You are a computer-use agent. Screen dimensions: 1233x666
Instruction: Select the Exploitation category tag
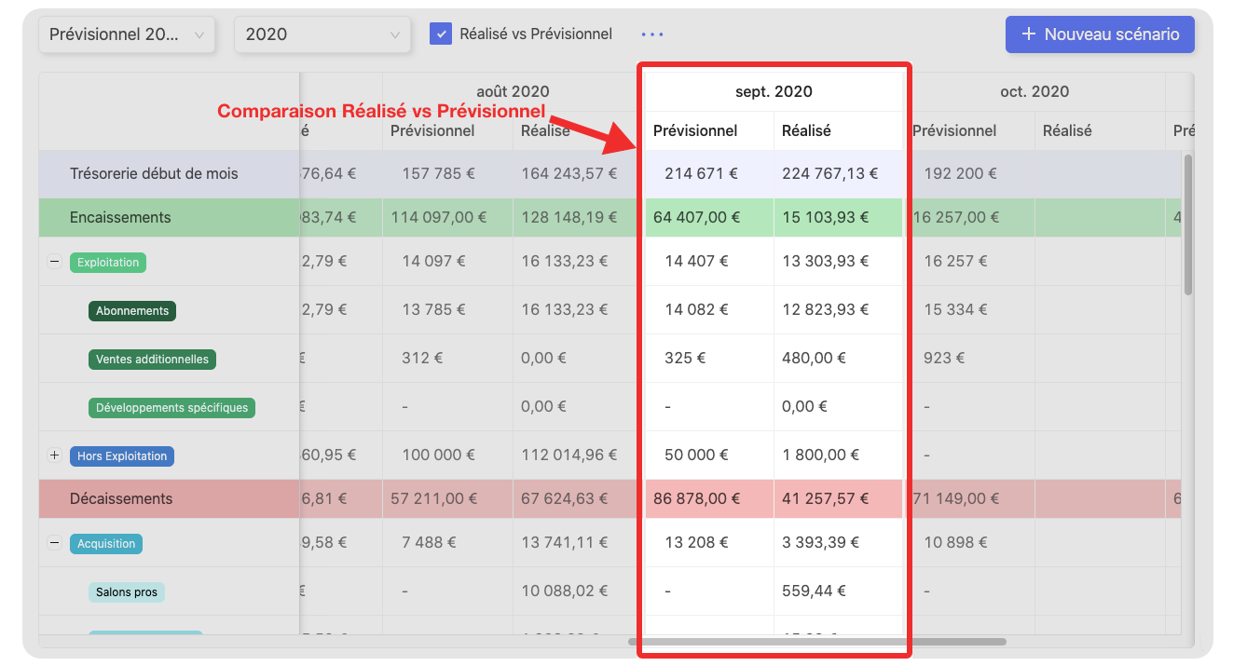tap(108, 263)
